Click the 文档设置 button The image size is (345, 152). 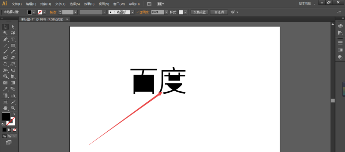199,12
